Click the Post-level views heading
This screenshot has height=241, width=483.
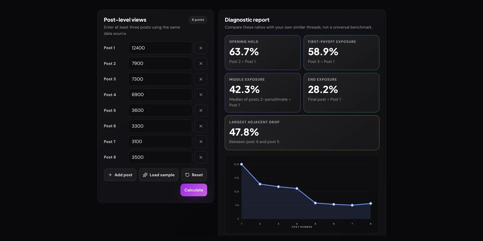[125, 20]
